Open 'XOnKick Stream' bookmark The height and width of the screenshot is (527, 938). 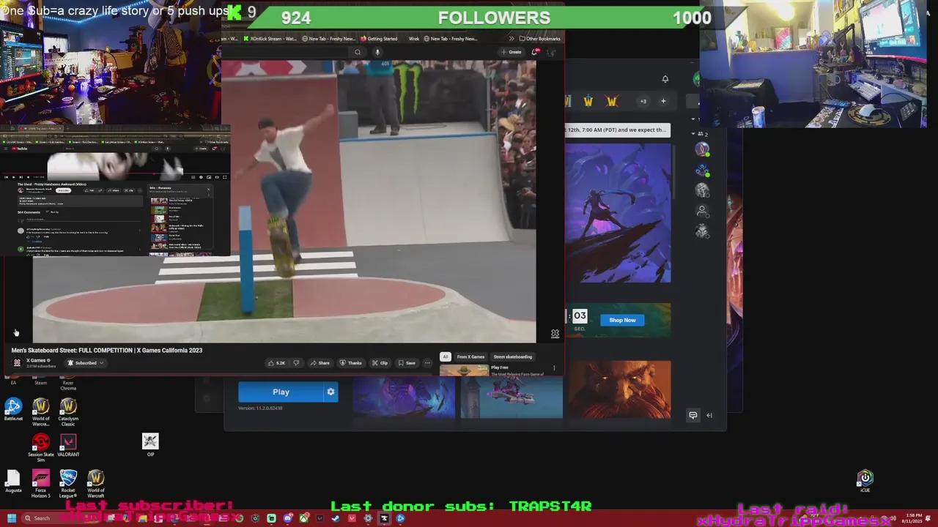pyautogui.click(x=270, y=39)
